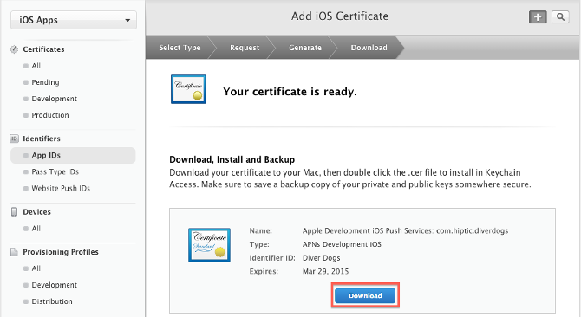Click the Certificates section seal icon
Image resolution: width=581 pixels, height=317 pixels.
(x=14, y=49)
